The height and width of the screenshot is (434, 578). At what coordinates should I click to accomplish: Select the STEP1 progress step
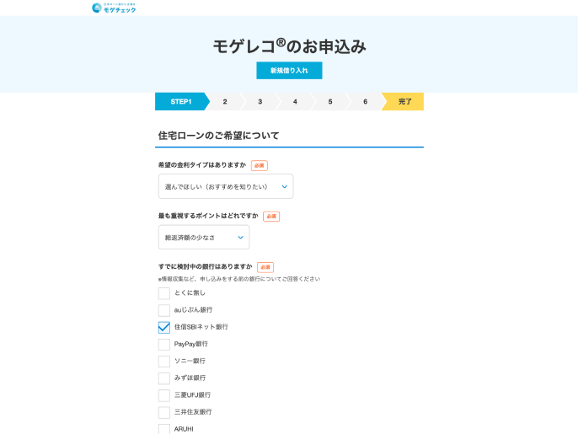181,102
